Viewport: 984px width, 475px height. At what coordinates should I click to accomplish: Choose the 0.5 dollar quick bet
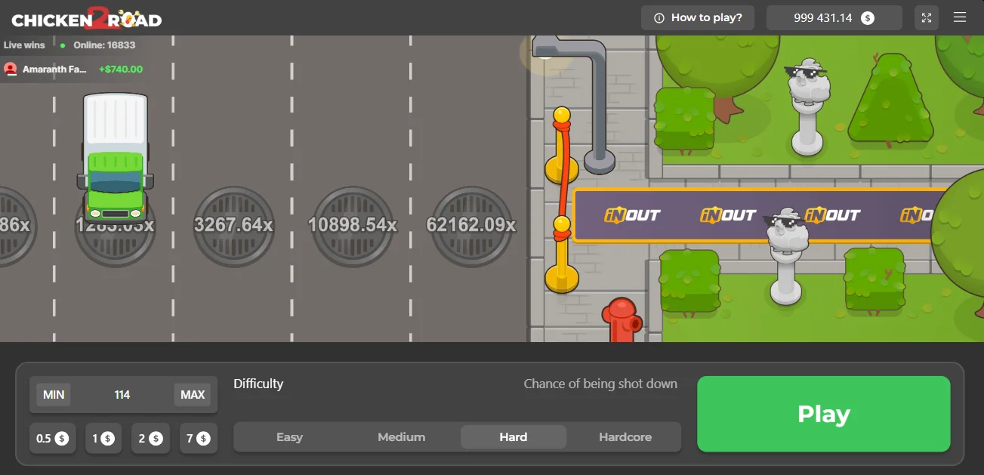click(53, 438)
